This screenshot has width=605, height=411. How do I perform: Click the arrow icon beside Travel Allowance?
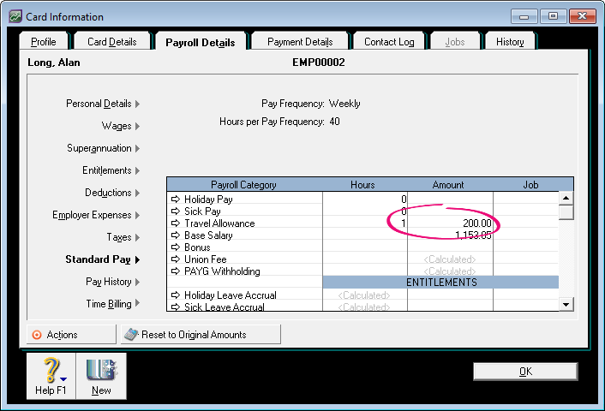click(177, 223)
